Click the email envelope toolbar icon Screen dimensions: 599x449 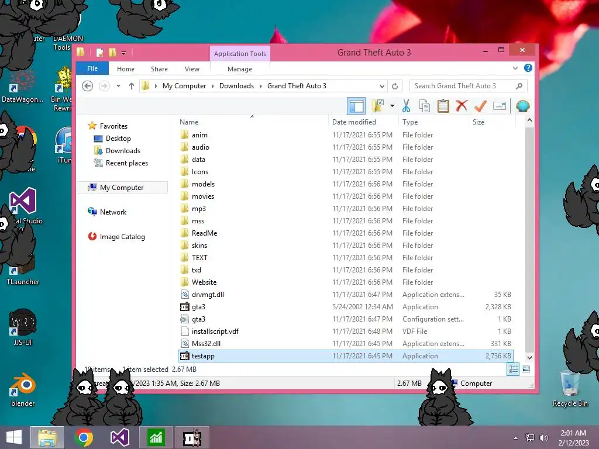point(500,106)
